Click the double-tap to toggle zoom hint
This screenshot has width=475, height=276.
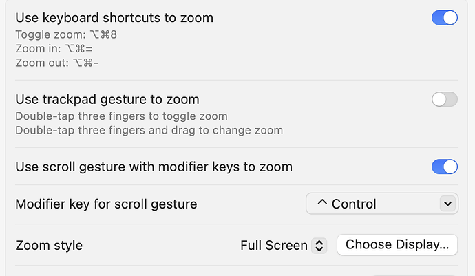[x=121, y=116]
